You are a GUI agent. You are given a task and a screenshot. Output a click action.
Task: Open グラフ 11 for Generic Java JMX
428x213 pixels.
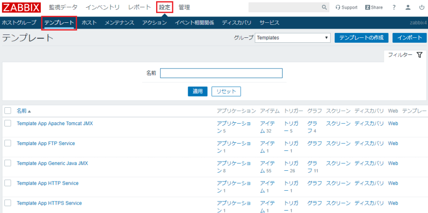click(x=313, y=167)
